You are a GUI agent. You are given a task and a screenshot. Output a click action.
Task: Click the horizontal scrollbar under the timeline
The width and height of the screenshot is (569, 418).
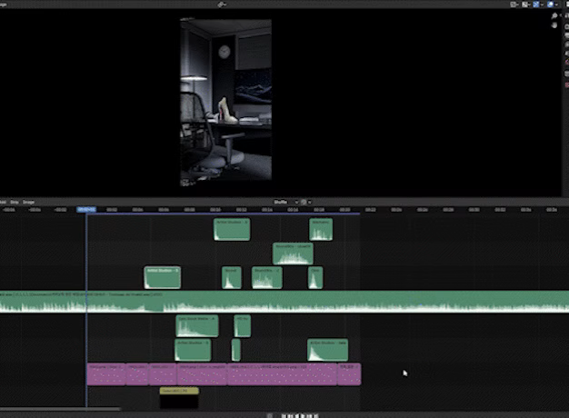click(x=60, y=409)
